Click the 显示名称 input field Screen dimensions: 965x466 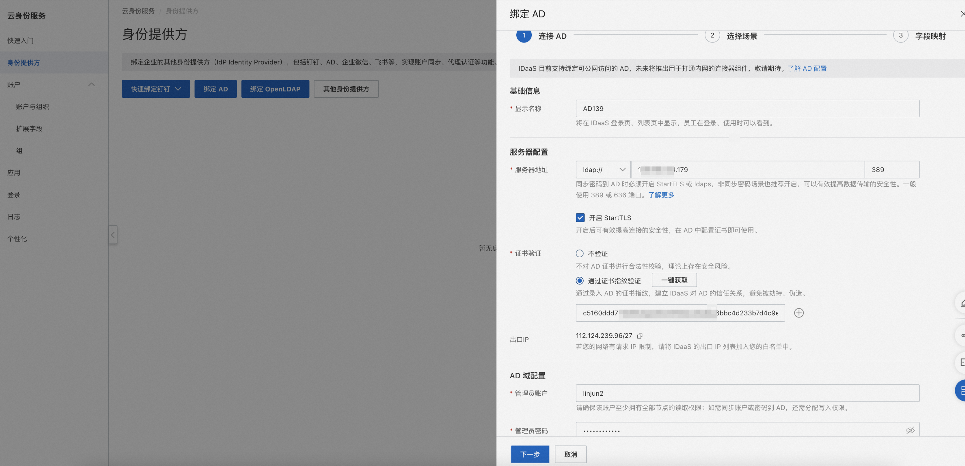tap(747, 108)
